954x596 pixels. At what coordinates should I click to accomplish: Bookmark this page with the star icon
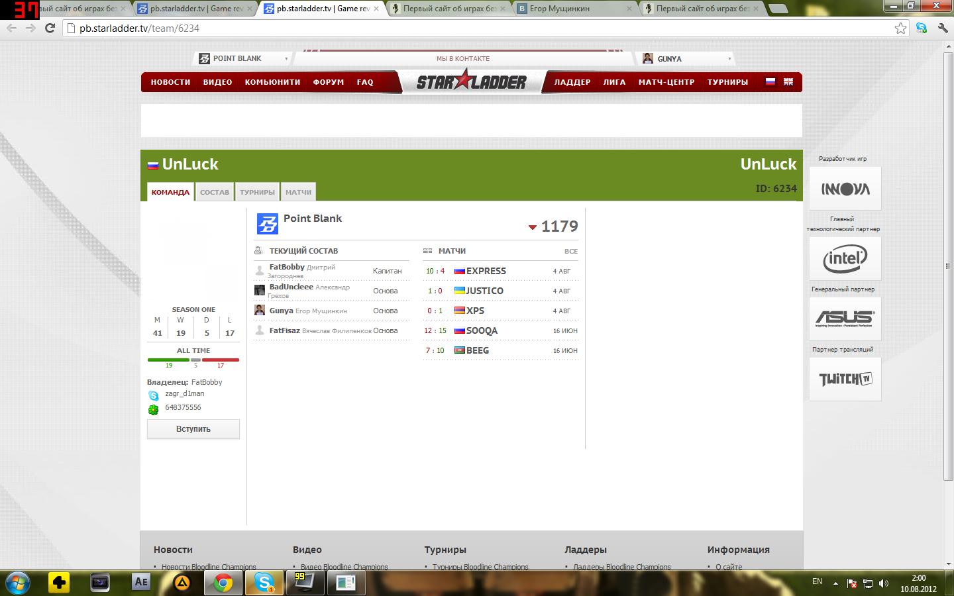(900, 28)
